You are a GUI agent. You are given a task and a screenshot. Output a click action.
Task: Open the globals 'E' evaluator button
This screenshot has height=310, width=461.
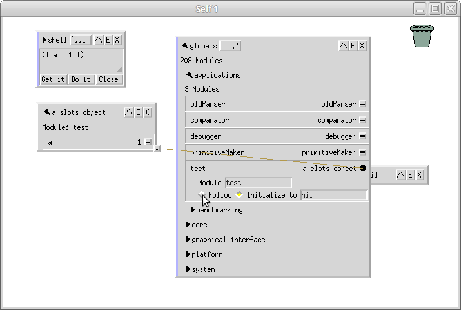pos(353,46)
